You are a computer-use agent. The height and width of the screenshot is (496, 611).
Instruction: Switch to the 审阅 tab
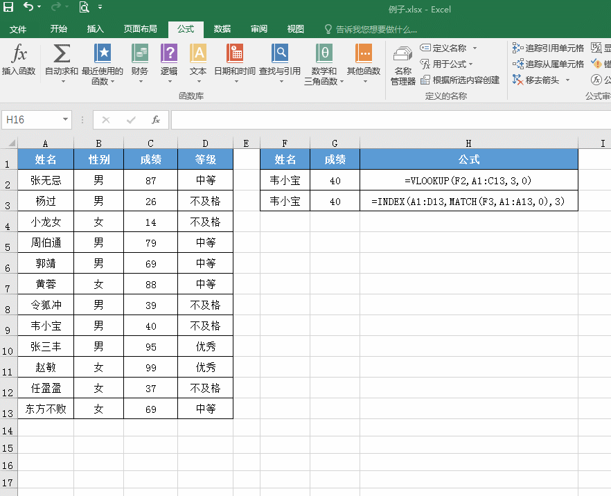259,29
